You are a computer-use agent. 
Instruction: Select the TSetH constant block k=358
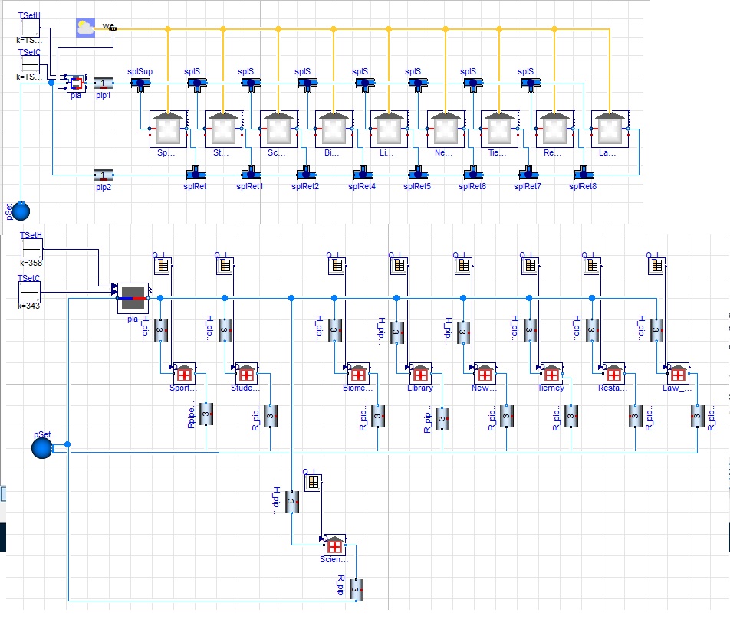coord(31,250)
